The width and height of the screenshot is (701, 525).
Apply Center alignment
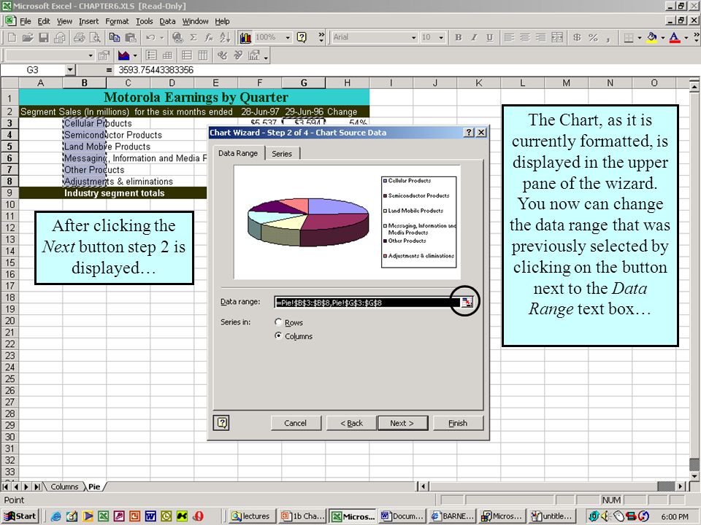[525, 37]
